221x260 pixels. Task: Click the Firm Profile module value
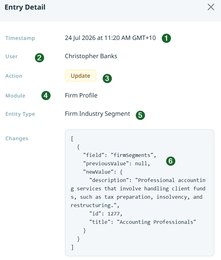point(81,96)
